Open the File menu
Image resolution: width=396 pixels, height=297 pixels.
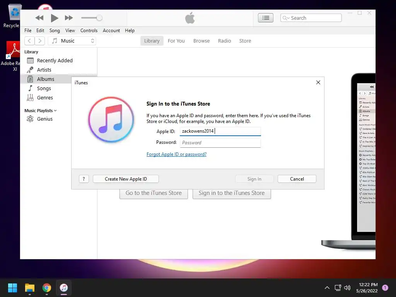28,31
